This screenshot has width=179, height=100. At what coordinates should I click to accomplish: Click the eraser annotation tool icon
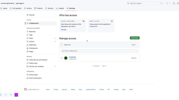click(x=11, y=95)
